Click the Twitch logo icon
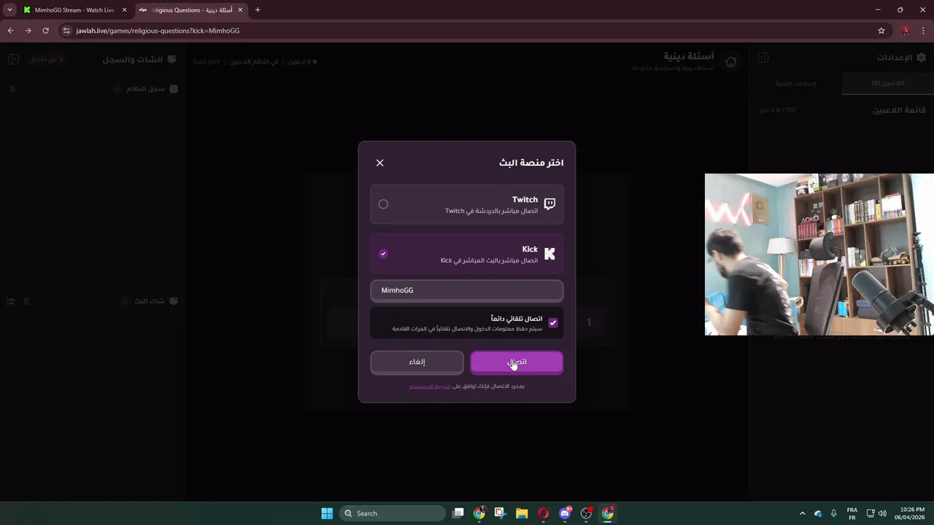934x525 pixels. click(x=549, y=204)
